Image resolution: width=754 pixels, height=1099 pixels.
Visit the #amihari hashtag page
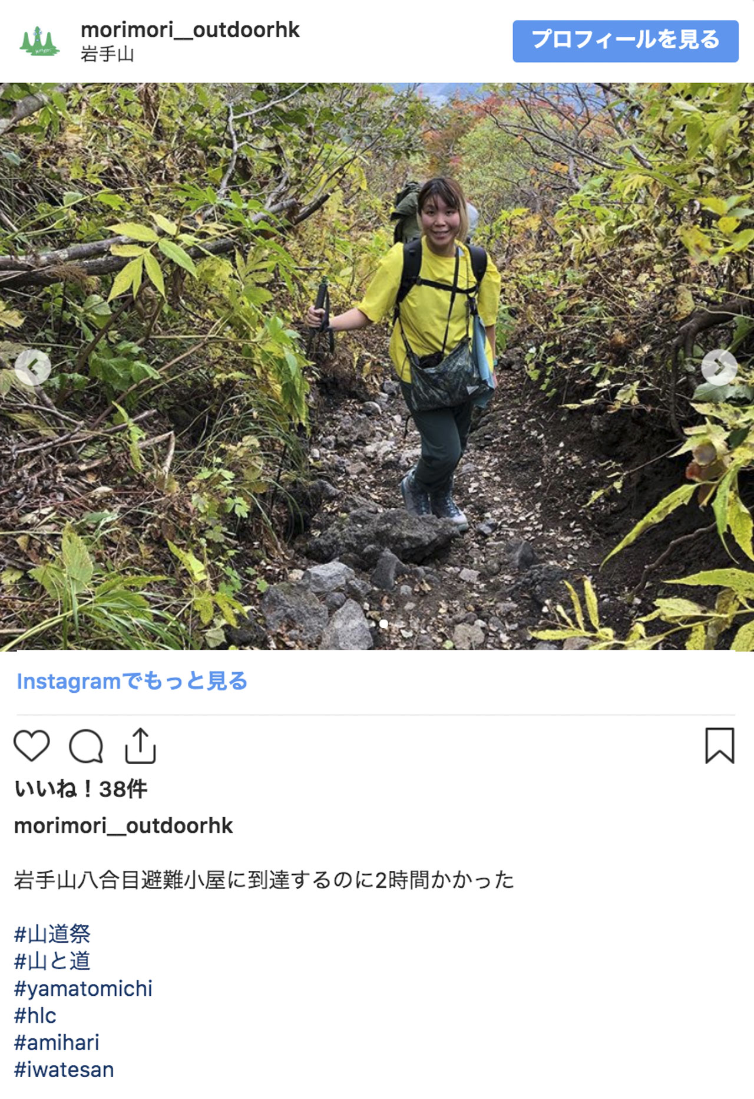click(57, 1042)
